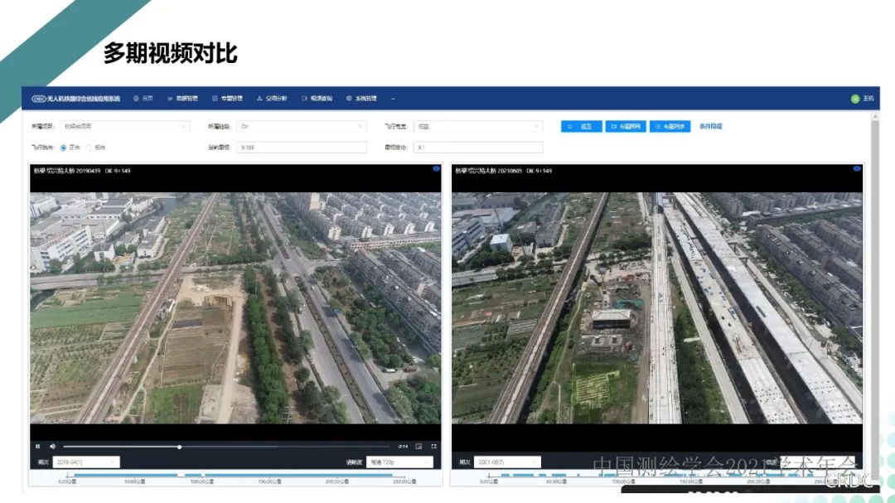Open the 所属项目 project dropdown

[x=124, y=127]
